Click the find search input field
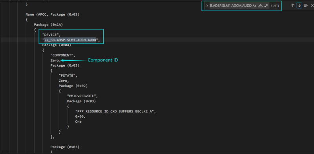The image size is (314, 154). coord(230,6)
